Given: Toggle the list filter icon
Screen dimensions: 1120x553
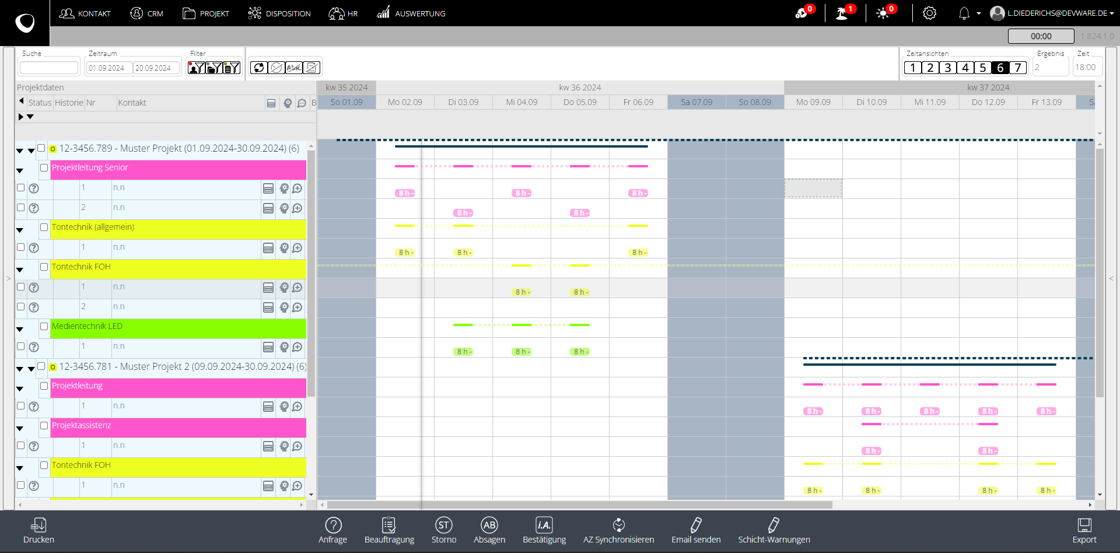Looking at the screenshot, I should click(x=232, y=68).
